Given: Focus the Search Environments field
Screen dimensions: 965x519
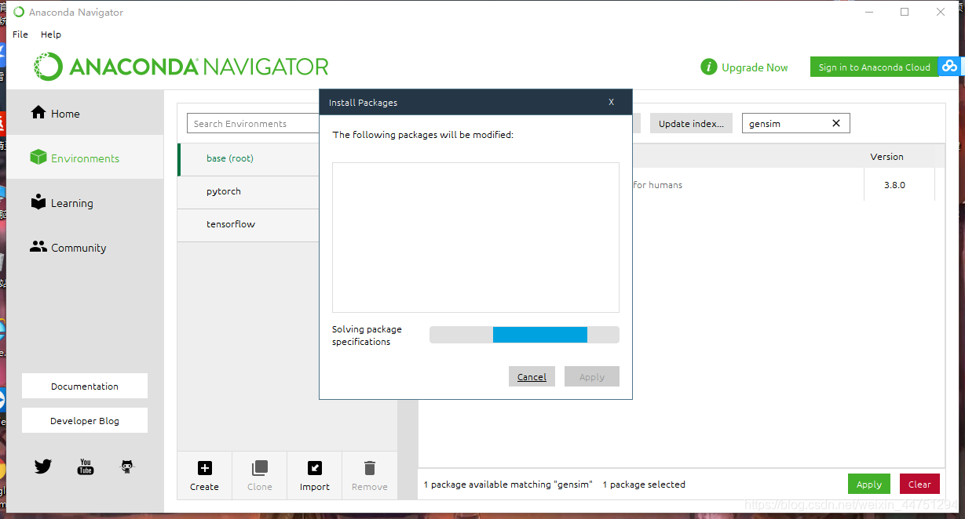Looking at the screenshot, I should [253, 123].
